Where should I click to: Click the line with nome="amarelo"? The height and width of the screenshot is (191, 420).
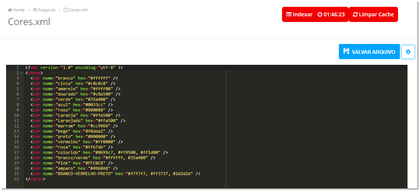pyautogui.click(x=75, y=89)
